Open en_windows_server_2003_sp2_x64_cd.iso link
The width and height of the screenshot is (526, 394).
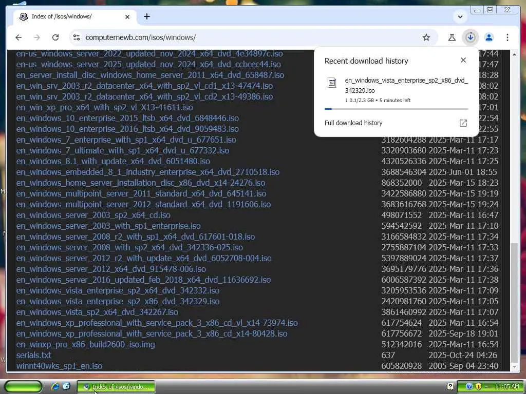[93, 215]
